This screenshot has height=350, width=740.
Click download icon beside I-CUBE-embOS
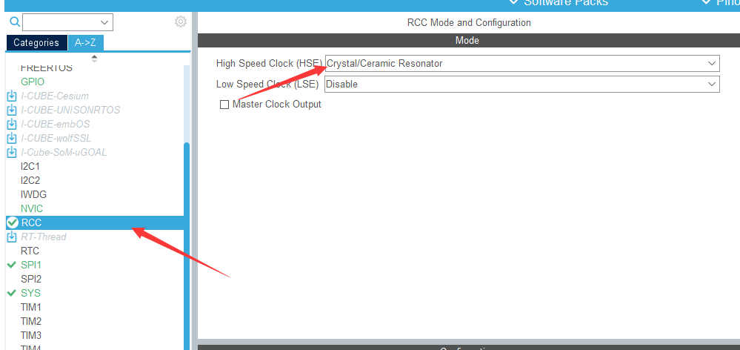pyautogui.click(x=12, y=125)
